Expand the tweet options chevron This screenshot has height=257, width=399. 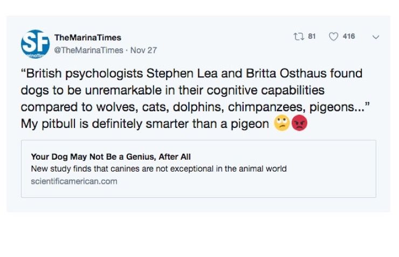tap(376, 37)
